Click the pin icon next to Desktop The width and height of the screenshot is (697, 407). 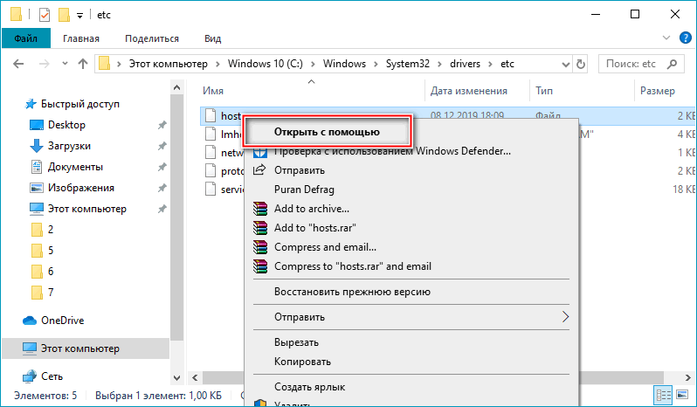162,125
